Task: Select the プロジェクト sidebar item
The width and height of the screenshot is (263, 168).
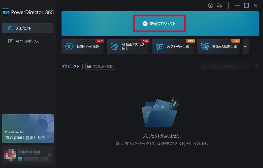Action: pos(28,28)
